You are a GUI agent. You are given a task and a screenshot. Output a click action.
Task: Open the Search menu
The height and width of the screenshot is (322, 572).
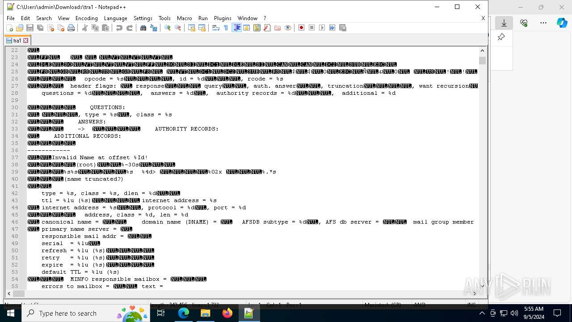[44, 18]
